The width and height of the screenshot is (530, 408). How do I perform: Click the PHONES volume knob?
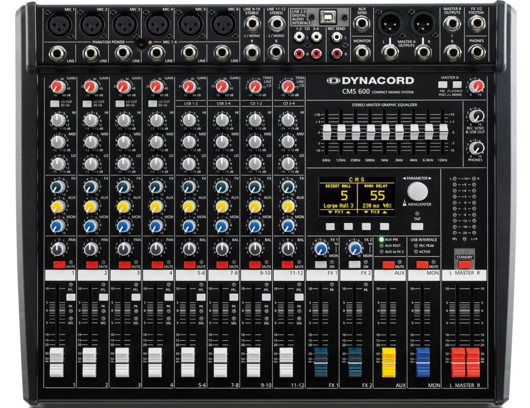(x=477, y=148)
